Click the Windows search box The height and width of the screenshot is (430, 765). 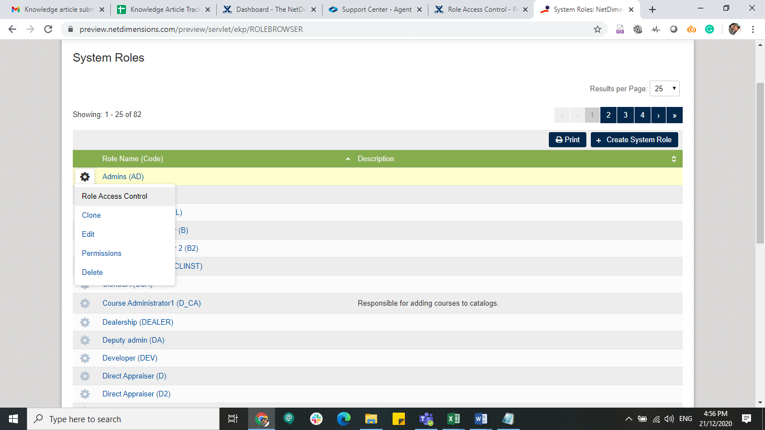(x=123, y=419)
